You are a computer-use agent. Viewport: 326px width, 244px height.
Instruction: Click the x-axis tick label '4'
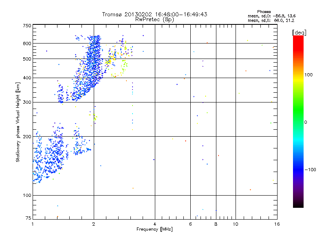coord(155,224)
